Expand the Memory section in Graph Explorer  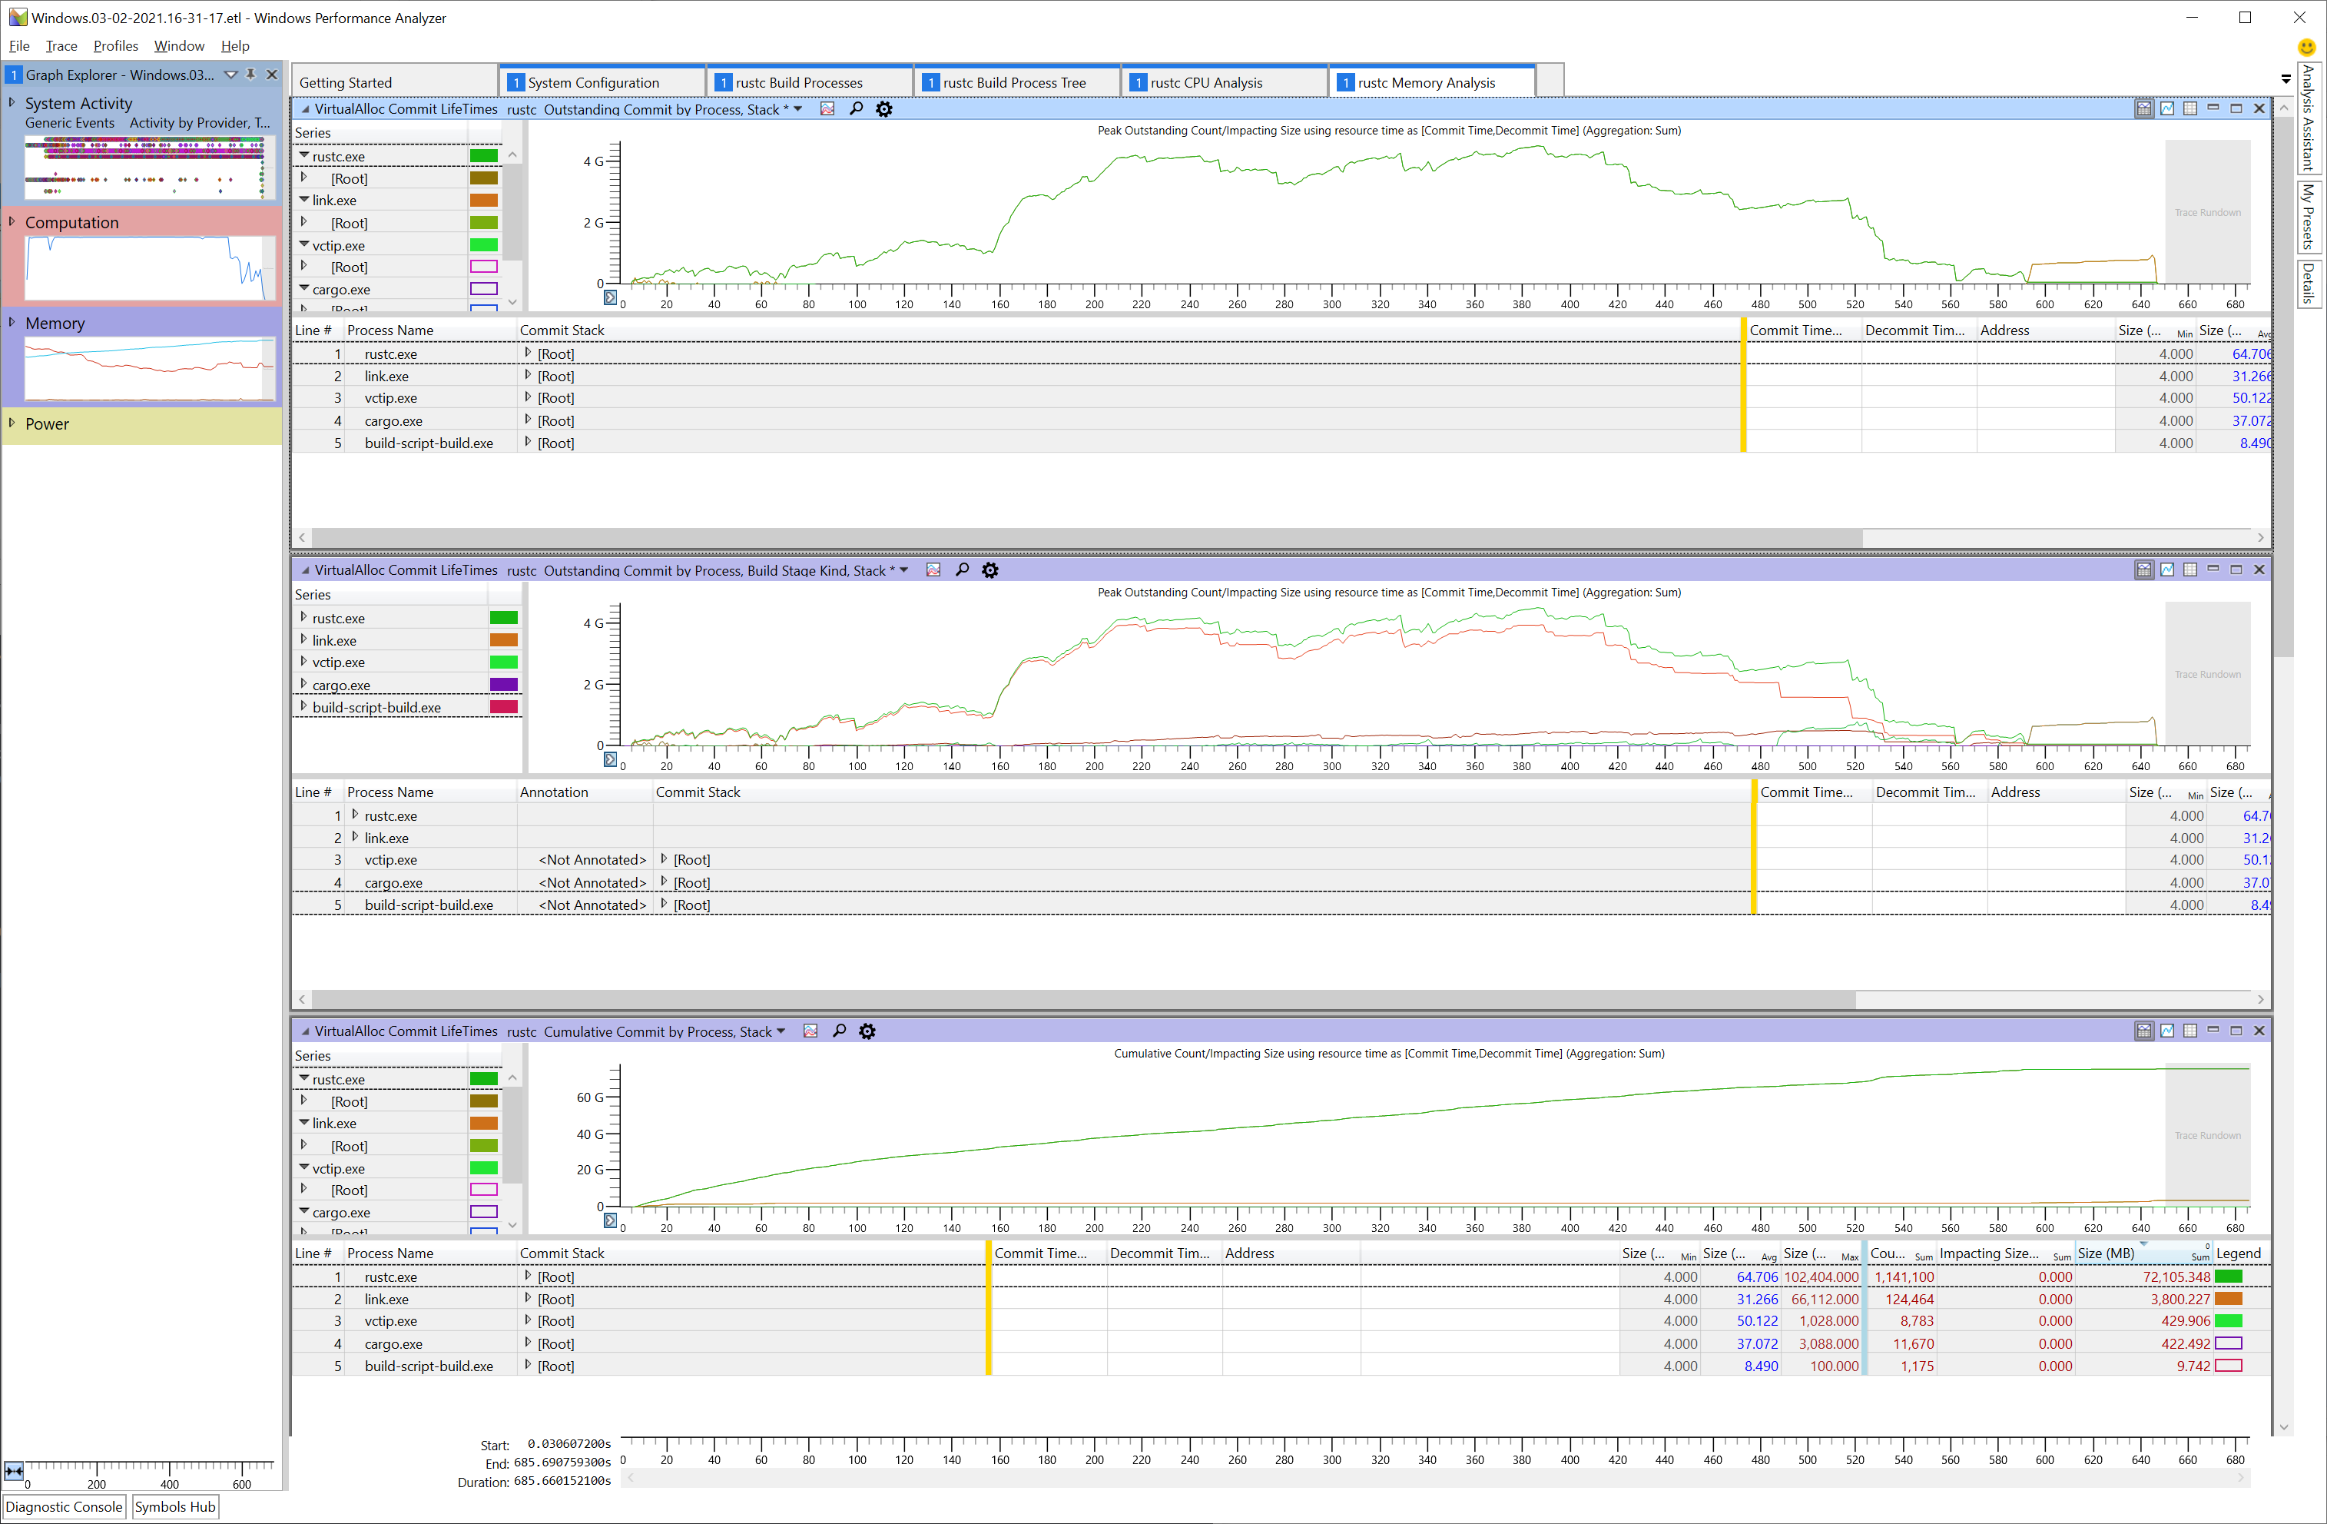point(12,323)
